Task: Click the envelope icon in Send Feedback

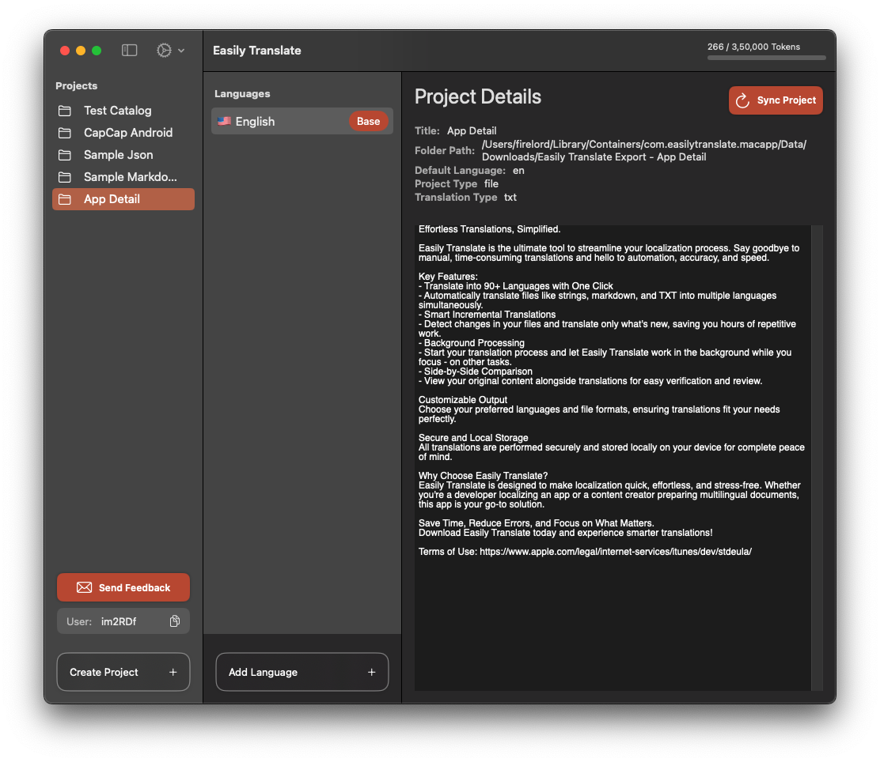Action: tap(84, 587)
